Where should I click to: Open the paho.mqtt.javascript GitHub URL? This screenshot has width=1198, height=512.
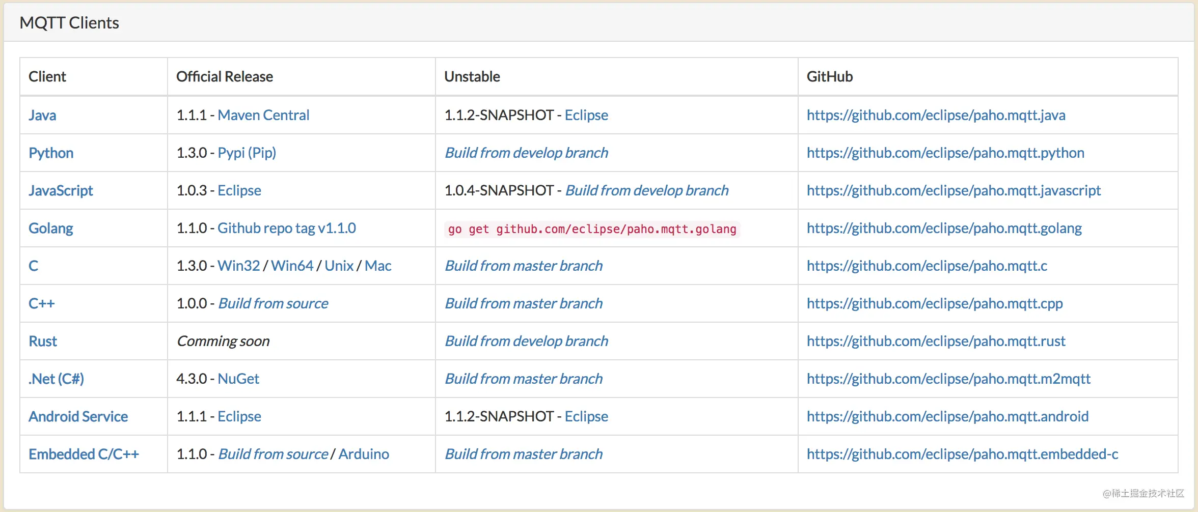tap(954, 190)
